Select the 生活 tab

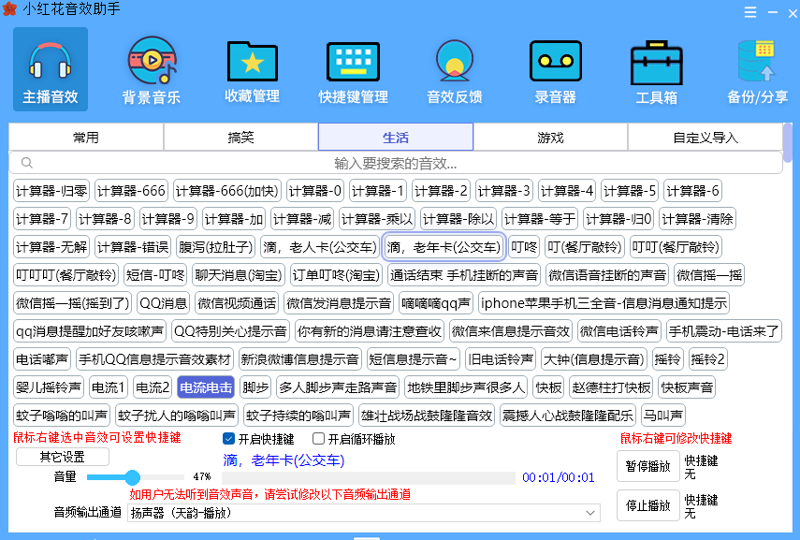pyautogui.click(x=396, y=138)
